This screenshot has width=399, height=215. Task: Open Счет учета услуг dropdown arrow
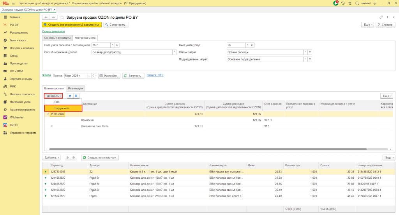pyautogui.click(x=247, y=45)
